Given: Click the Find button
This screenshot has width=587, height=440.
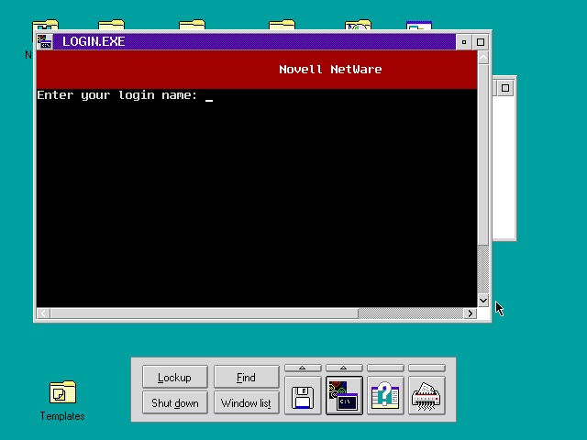Looking at the screenshot, I should coord(247,377).
